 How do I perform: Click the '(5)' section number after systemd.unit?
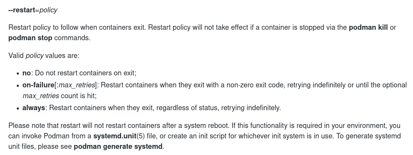140,136
